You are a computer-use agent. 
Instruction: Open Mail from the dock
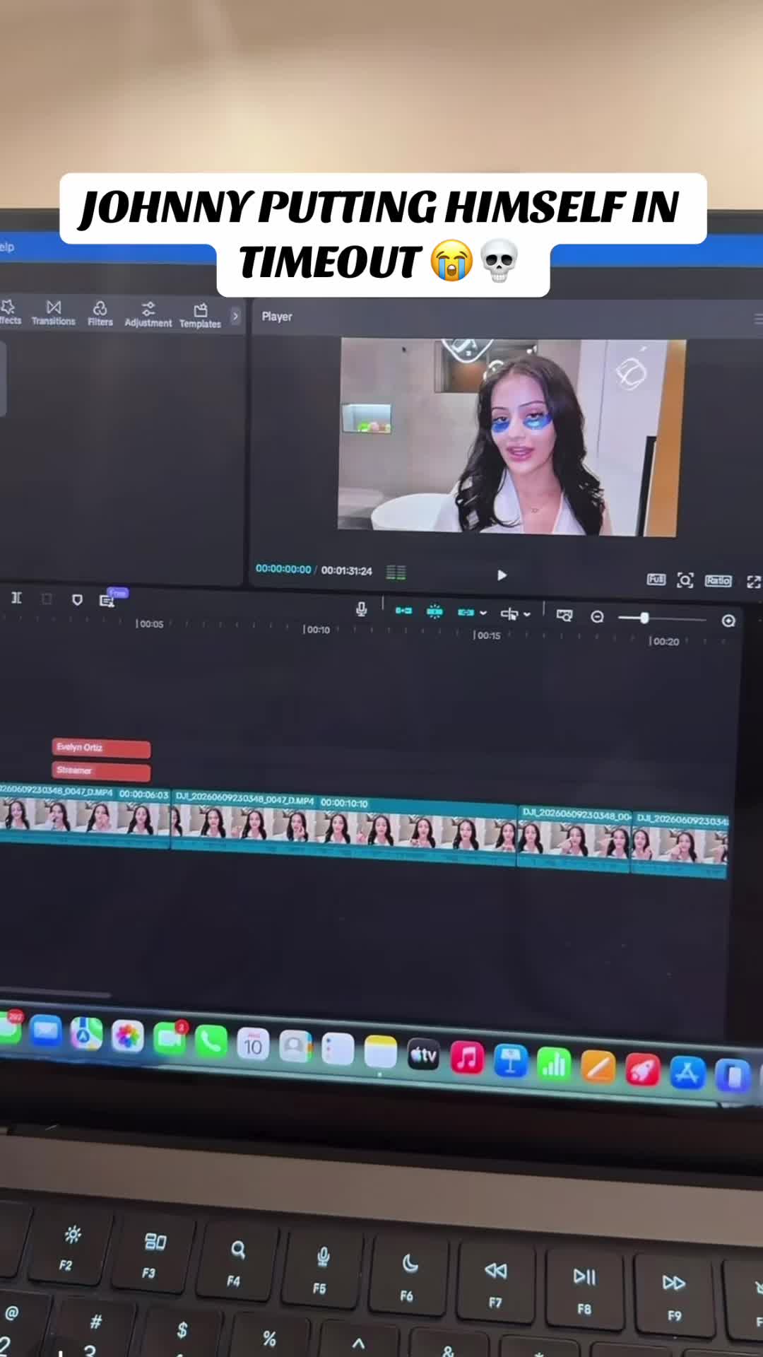46,1031
